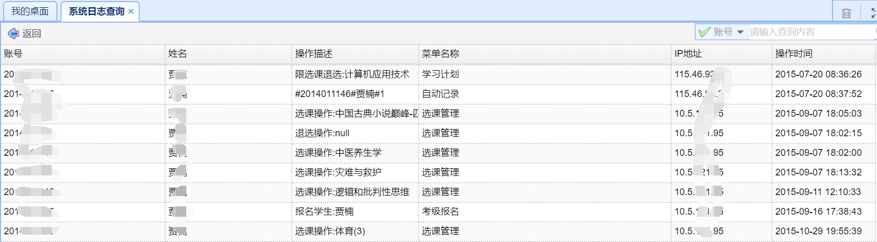Switch to the 我的桌面 tab
The height and width of the screenshot is (242, 877).
coord(30,11)
